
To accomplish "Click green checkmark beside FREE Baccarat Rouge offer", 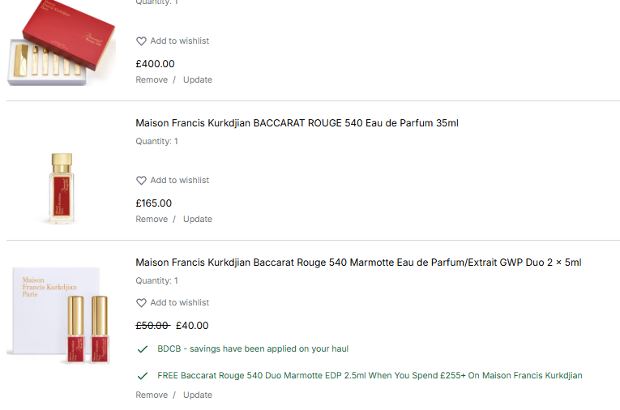I will click(x=143, y=376).
